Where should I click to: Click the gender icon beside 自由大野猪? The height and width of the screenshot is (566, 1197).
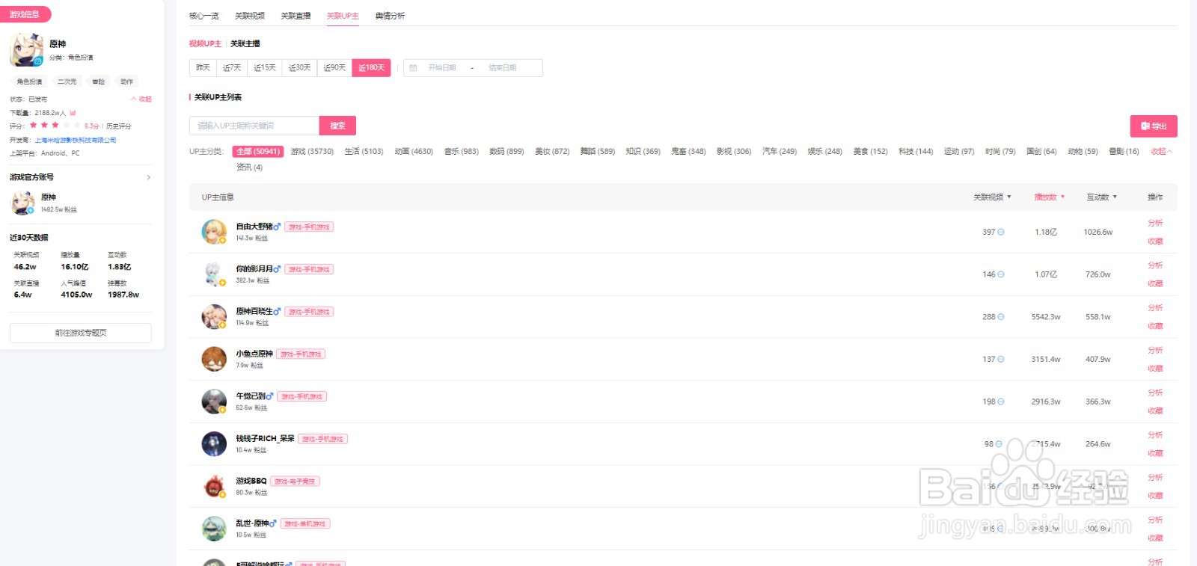(277, 227)
